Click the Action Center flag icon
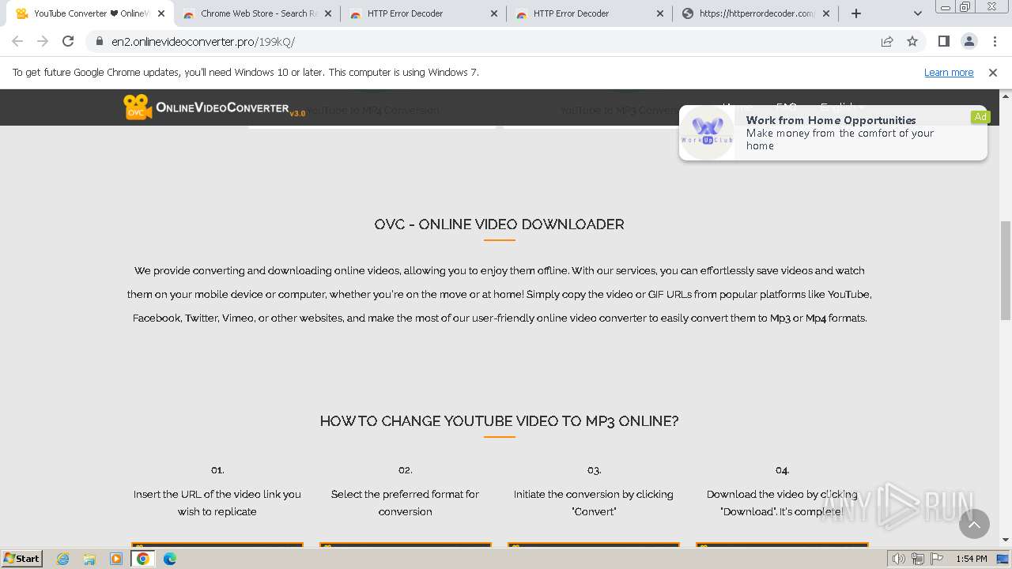 (936, 559)
